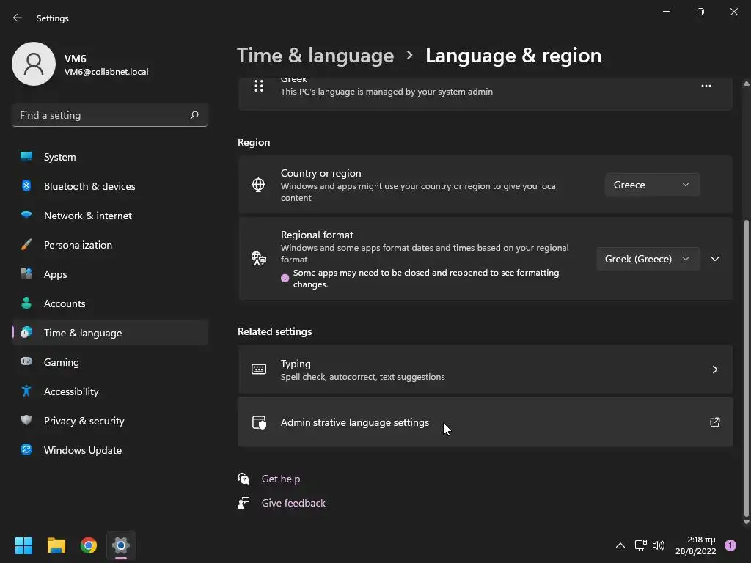Open Privacy & security category
The height and width of the screenshot is (563, 751).
(x=110, y=421)
